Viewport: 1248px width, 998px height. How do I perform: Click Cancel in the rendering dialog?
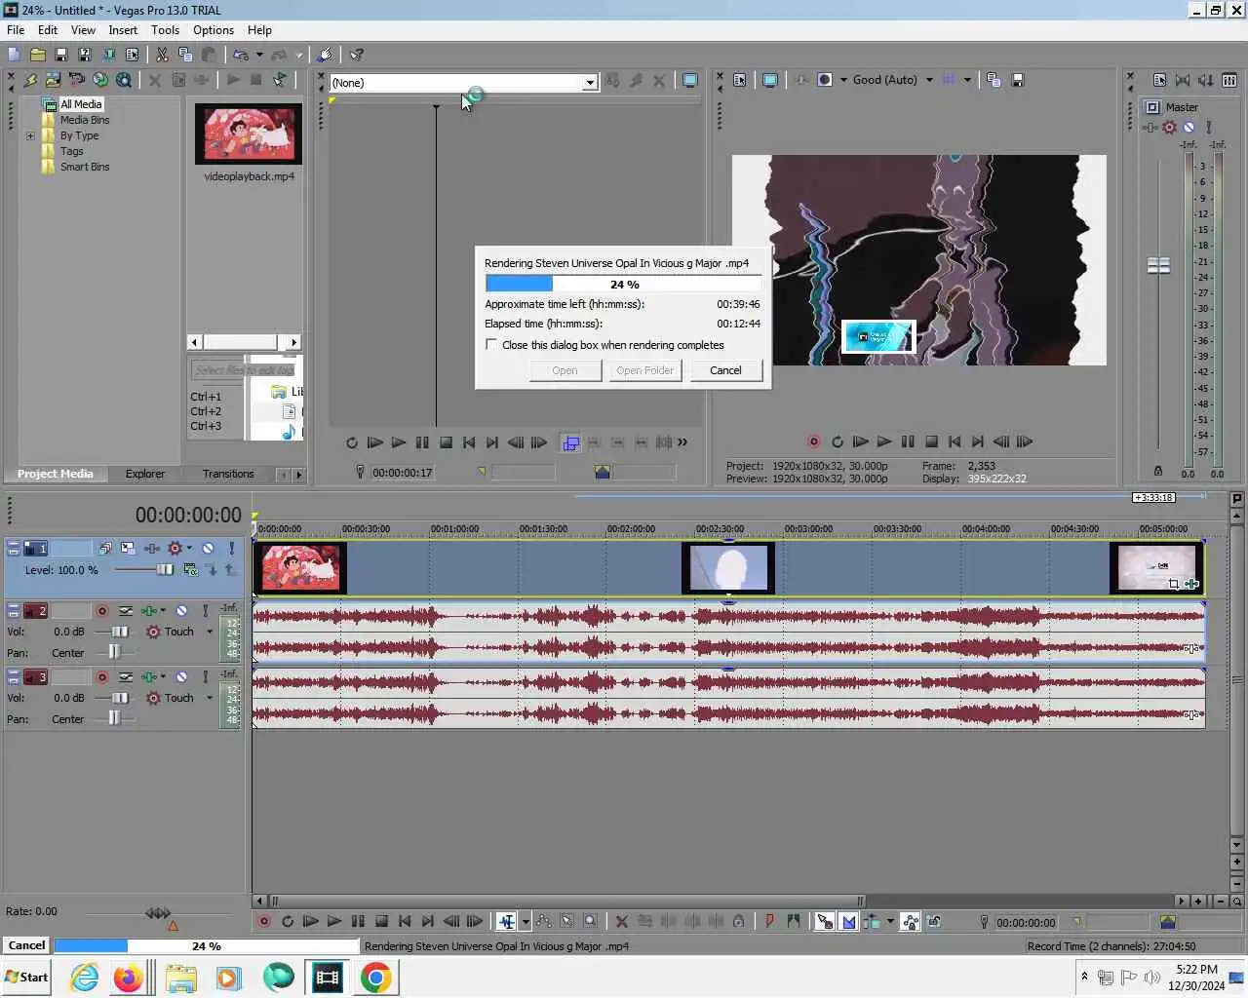[725, 370]
